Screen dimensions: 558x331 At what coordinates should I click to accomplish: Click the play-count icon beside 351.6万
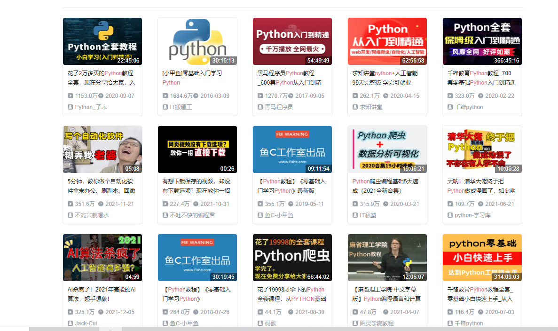[71, 204]
